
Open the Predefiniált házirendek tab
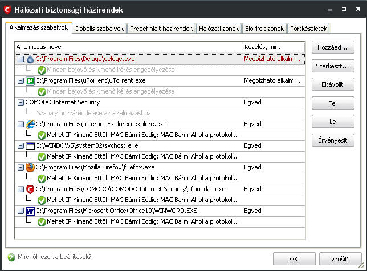(x=161, y=29)
